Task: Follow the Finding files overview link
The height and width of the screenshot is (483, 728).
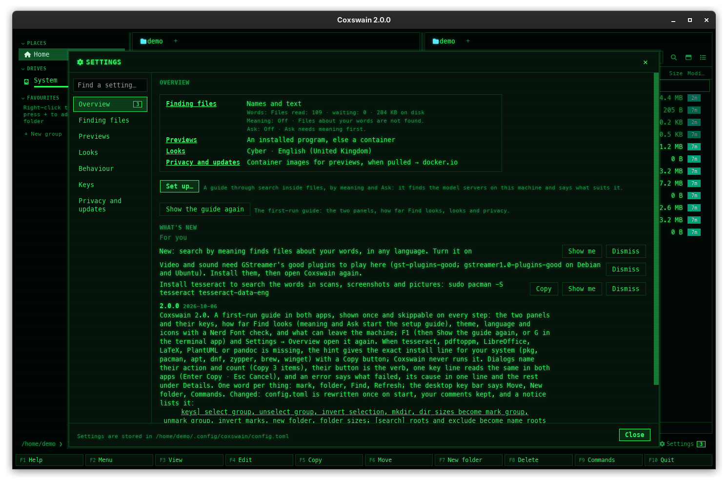Action: point(191,104)
